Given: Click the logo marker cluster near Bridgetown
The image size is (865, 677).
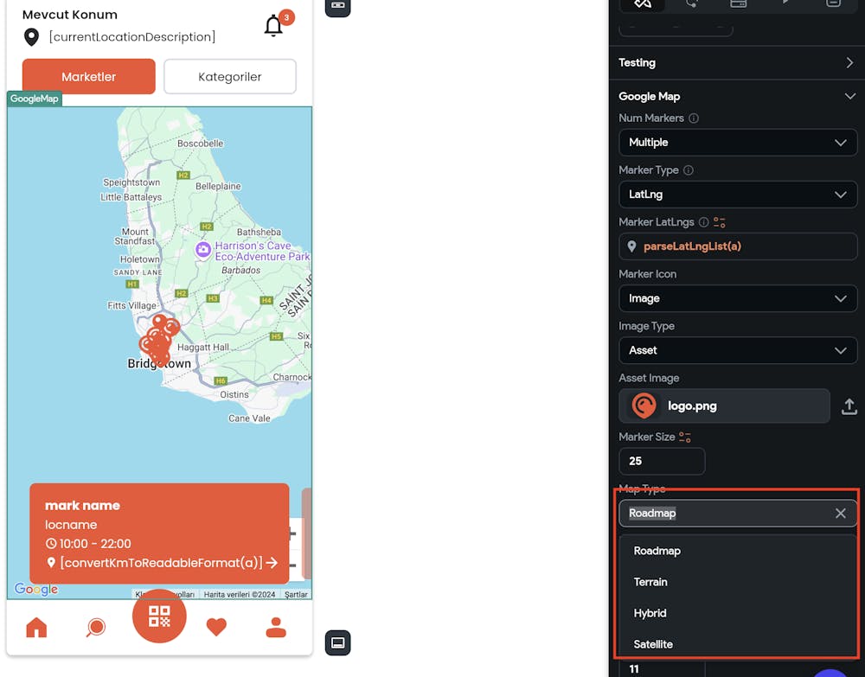Looking at the screenshot, I should pos(159,339).
